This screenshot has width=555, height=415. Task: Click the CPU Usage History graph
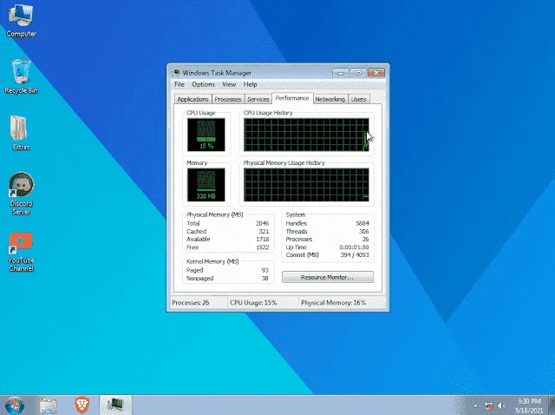(x=306, y=135)
